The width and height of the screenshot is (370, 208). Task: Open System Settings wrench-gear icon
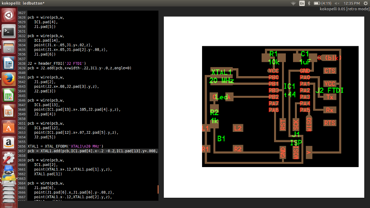click(8, 158)
